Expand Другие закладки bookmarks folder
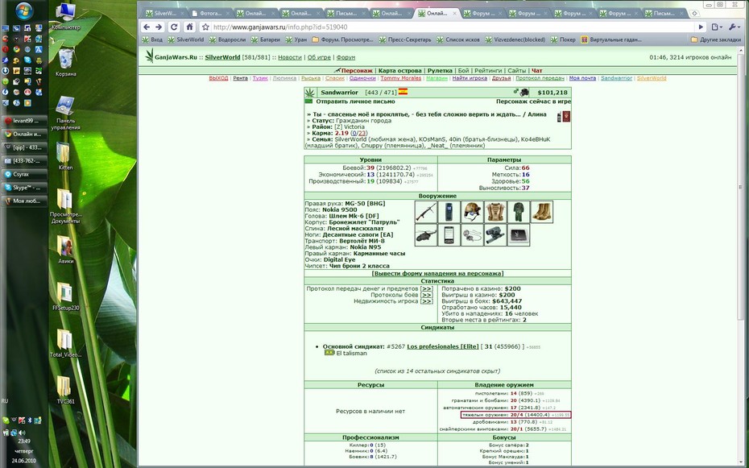 [x=715, y=39]
